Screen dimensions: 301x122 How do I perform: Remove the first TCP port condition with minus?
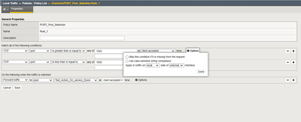287,51
